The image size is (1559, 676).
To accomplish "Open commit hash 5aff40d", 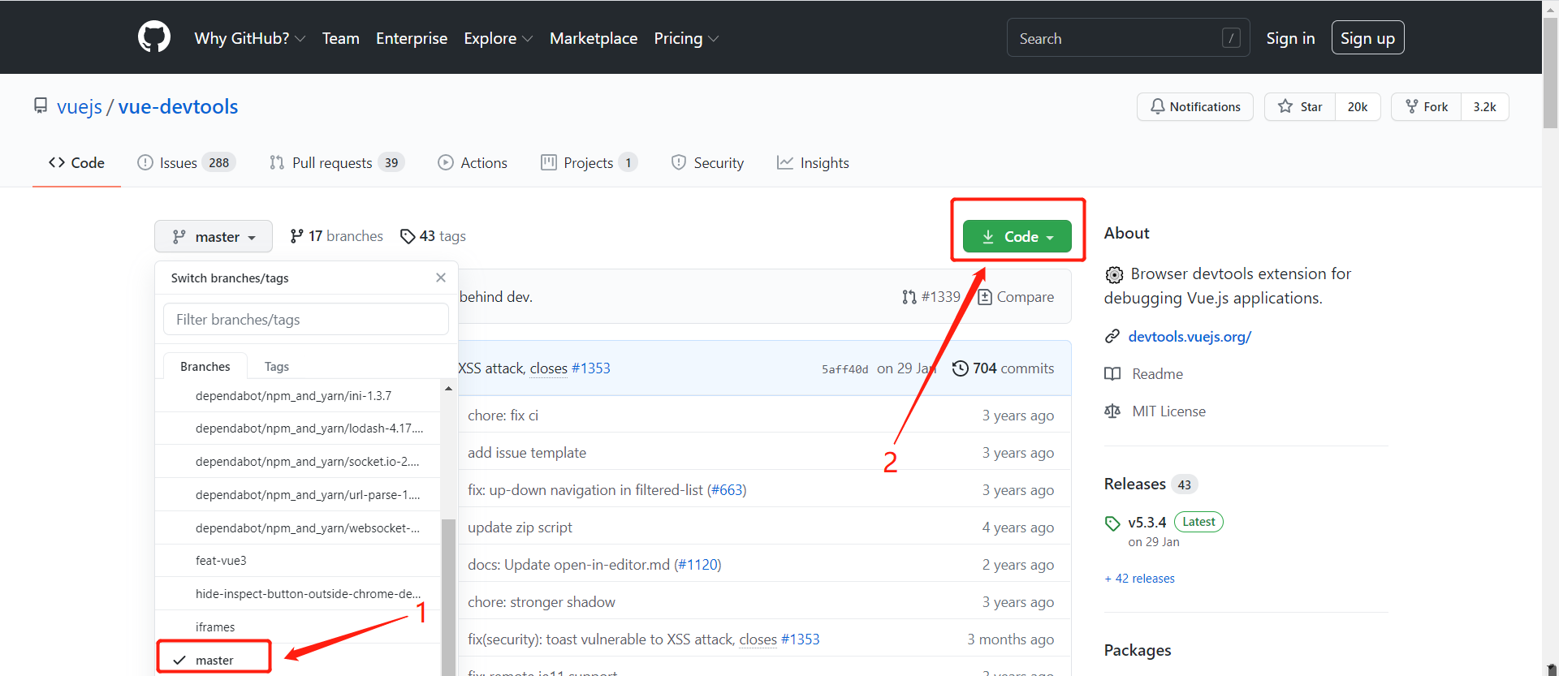I will [x=844, y=369].
